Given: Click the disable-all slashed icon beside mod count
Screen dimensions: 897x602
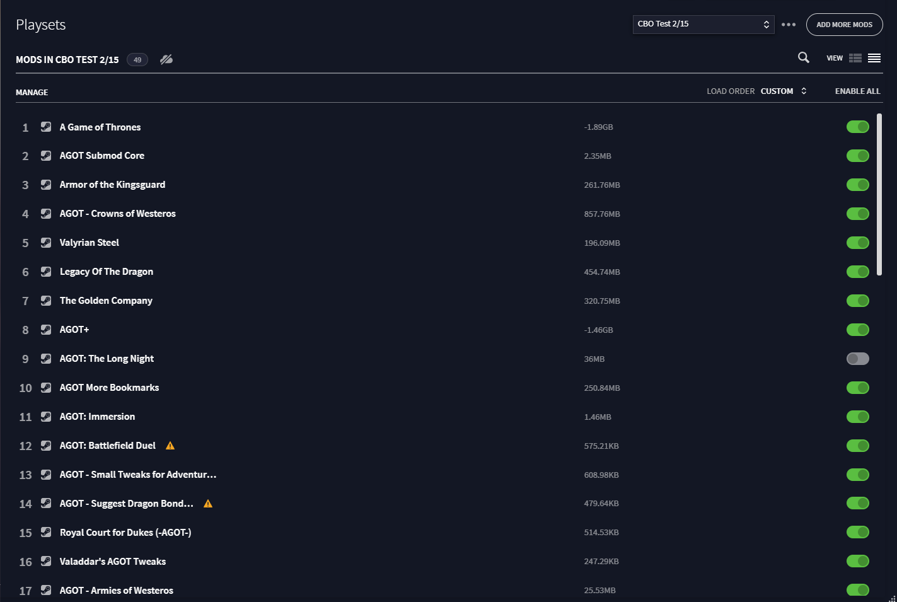Looking at the screenshot, I should tap(166, 59).
